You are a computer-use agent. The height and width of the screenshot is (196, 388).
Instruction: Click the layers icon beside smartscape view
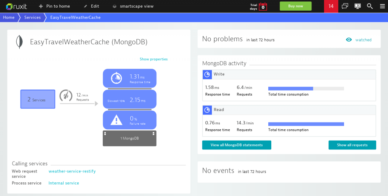point(114,6)
